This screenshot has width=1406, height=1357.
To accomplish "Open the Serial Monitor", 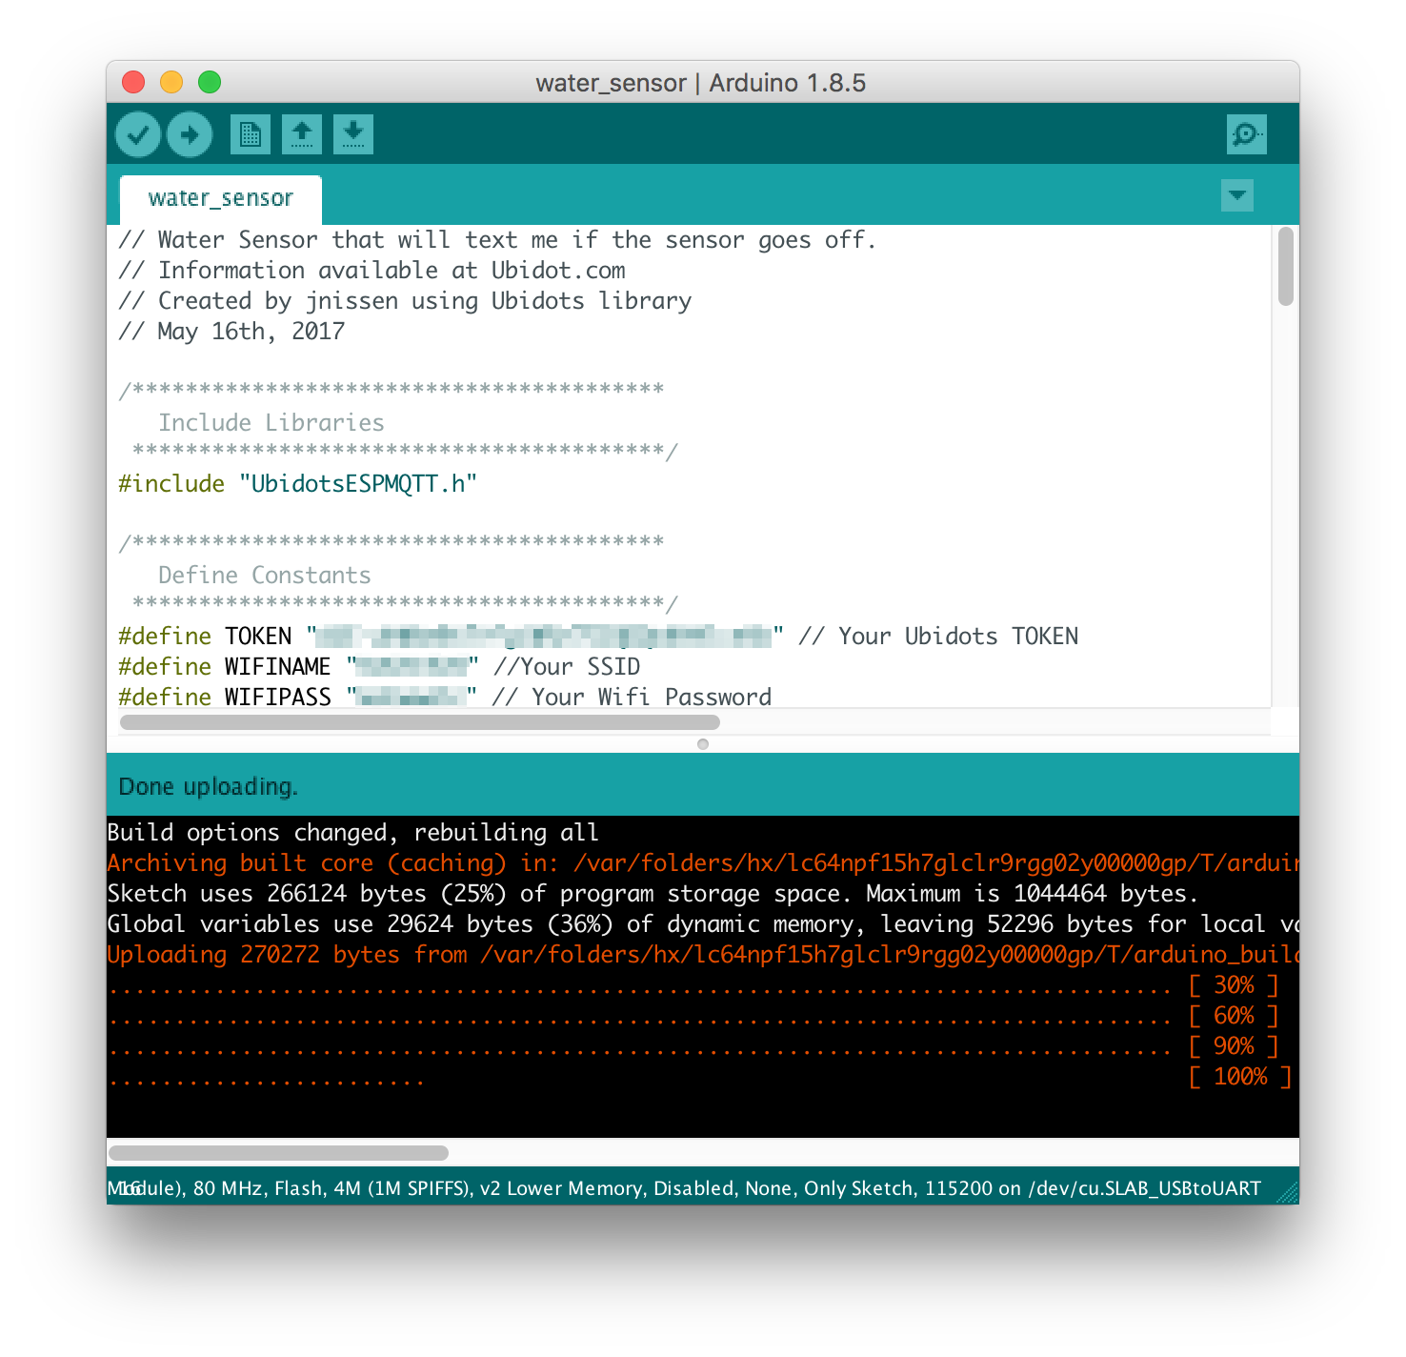I will tap(1246, 134).
